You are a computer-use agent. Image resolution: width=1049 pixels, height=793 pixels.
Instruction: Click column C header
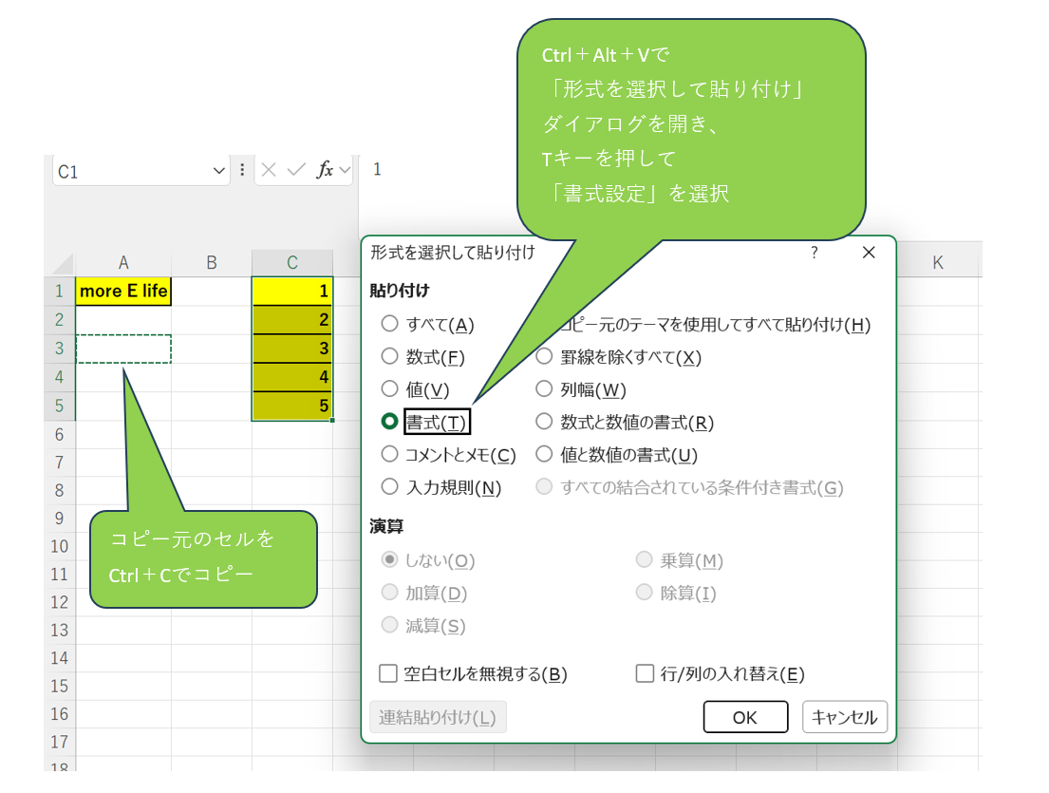(x=292, y=263)
